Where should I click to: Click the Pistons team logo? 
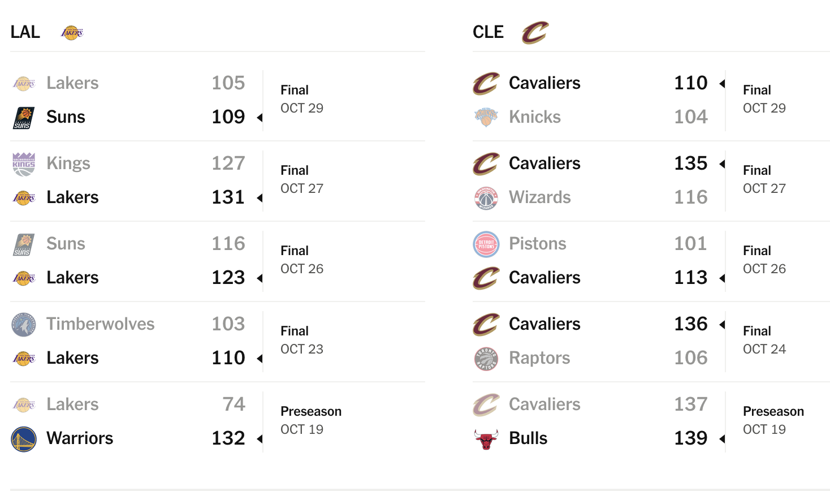pyautogui.click(x=486, y=244)
